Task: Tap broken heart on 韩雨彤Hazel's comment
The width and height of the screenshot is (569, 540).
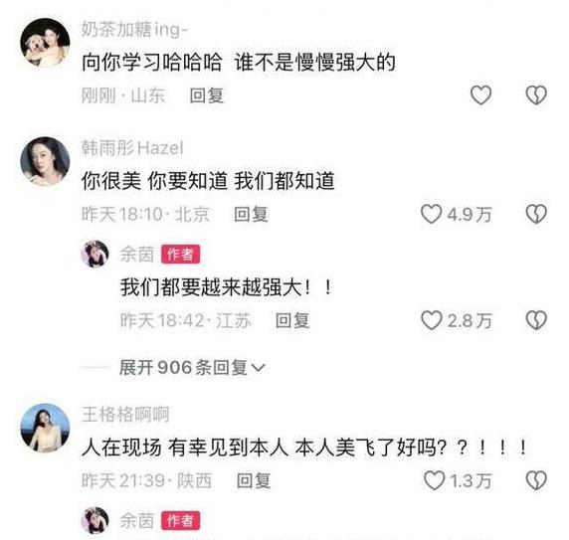Action: coord(536,214)
